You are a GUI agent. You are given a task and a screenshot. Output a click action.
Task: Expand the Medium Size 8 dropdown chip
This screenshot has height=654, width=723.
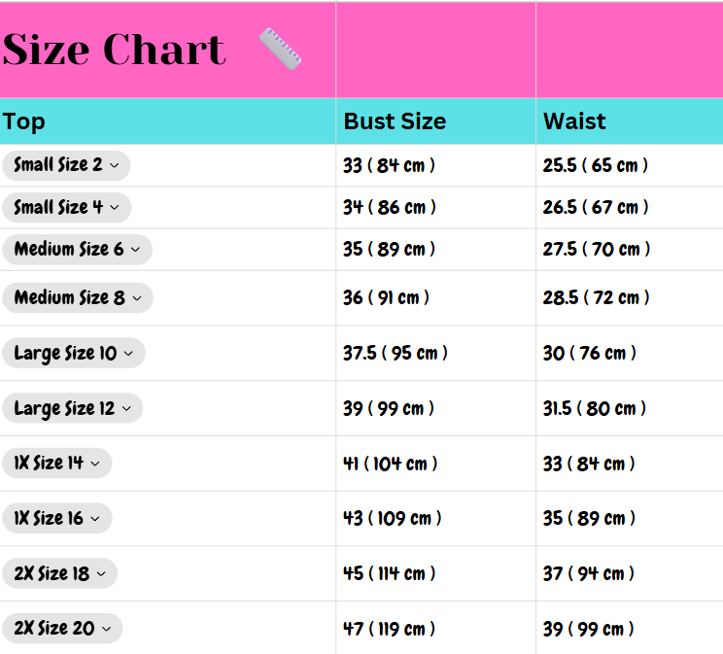[78, 298]
